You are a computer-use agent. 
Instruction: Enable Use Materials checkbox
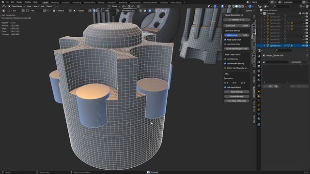coord(225,59)
